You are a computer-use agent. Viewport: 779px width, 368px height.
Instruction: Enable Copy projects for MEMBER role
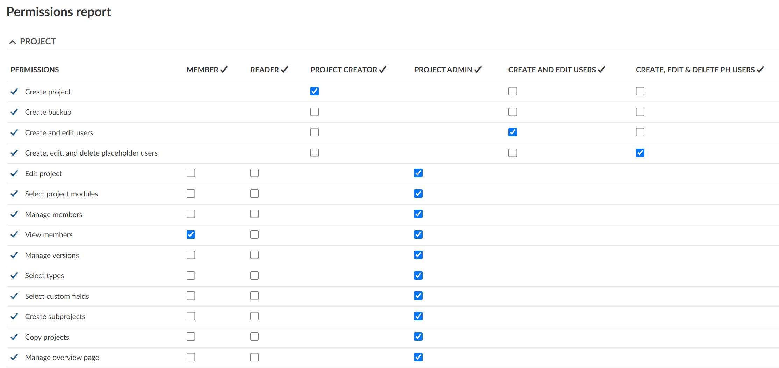click(190, 337)
